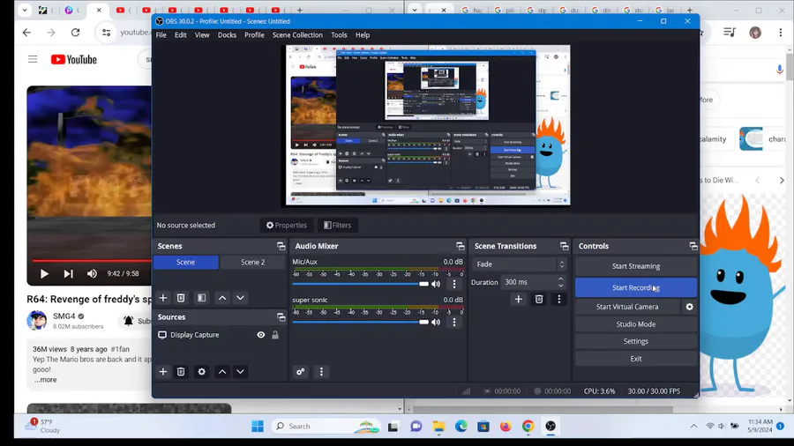Pop out the Sources dock icon
This screenshot has width=794, height=446.
(x=281, y=317)
